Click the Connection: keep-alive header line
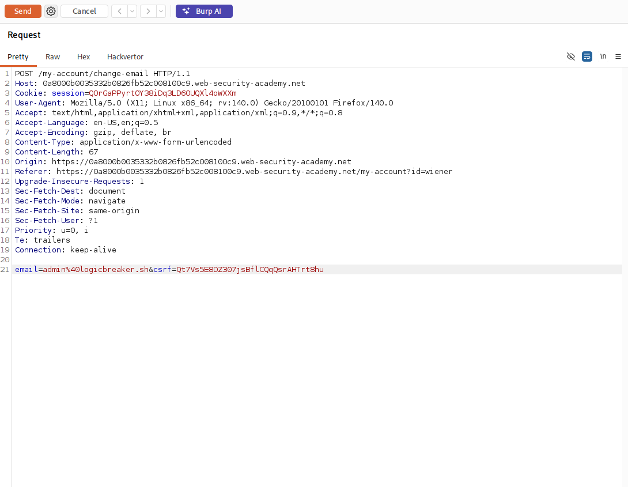This screenshot has width=628, height=487. [66, 250]
